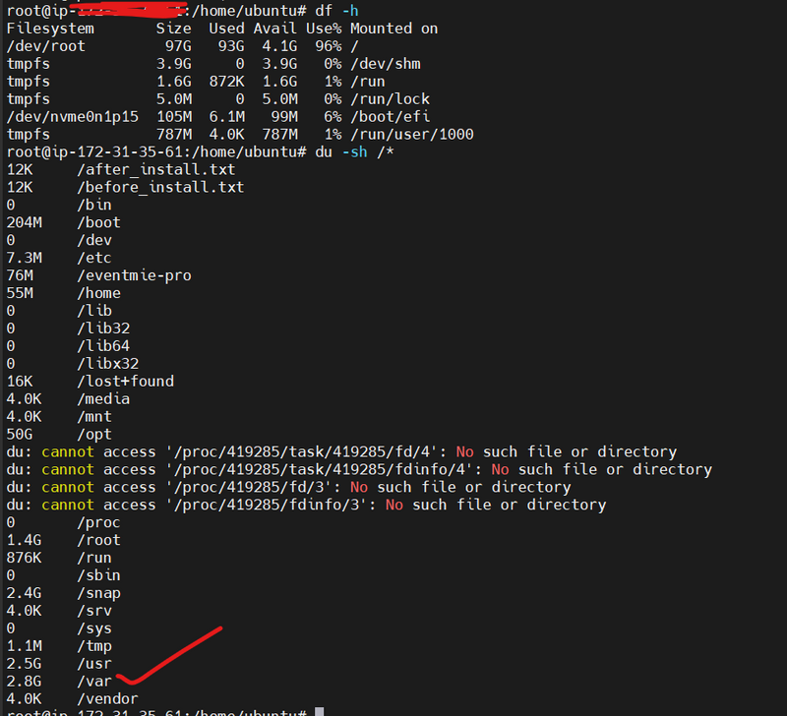Click the /dev/nvme0n1p15 filesystem entry
The height and width of the screenshot is (716, 787).
[73, 116]
